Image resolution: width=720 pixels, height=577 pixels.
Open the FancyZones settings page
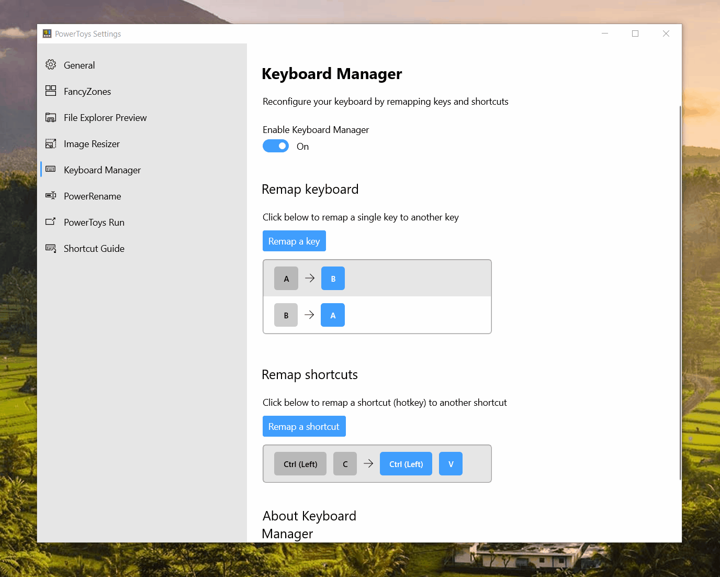point(87,92)
